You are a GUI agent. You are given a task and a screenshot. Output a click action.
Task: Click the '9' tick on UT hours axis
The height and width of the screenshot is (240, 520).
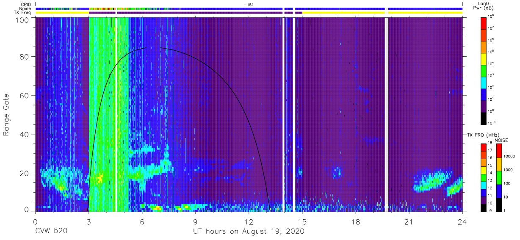click(195, 221)
